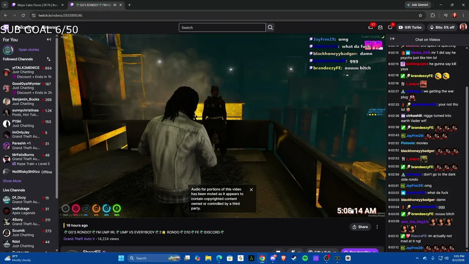This screenshot has height=264, width=469.
Task: Open Twitch whispers chat bubble icon
Action: pos(390,27)
